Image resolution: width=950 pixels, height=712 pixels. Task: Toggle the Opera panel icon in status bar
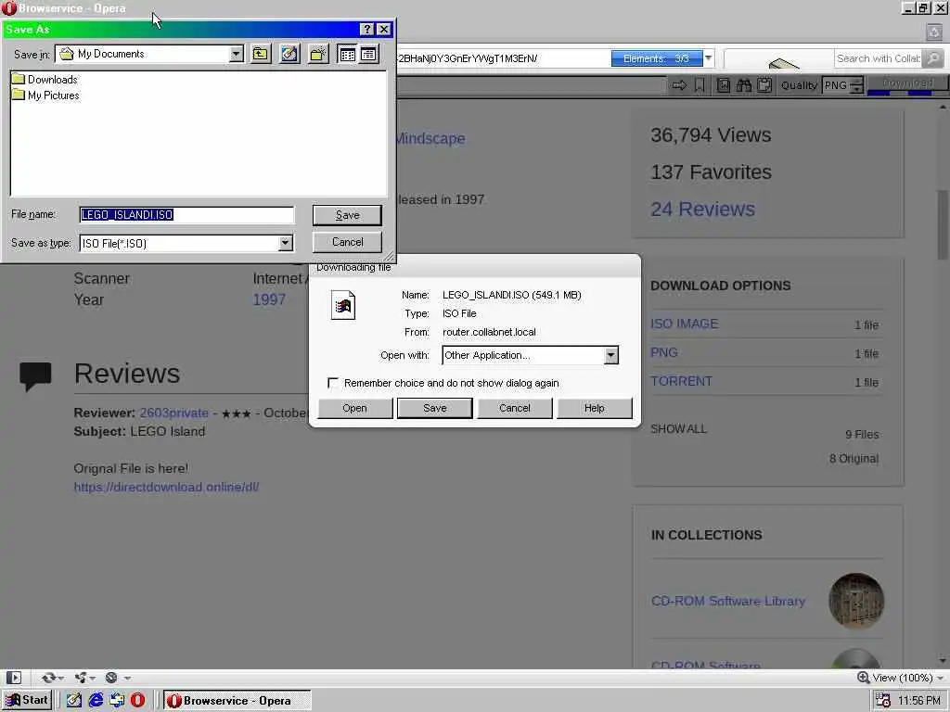(13, 678)
